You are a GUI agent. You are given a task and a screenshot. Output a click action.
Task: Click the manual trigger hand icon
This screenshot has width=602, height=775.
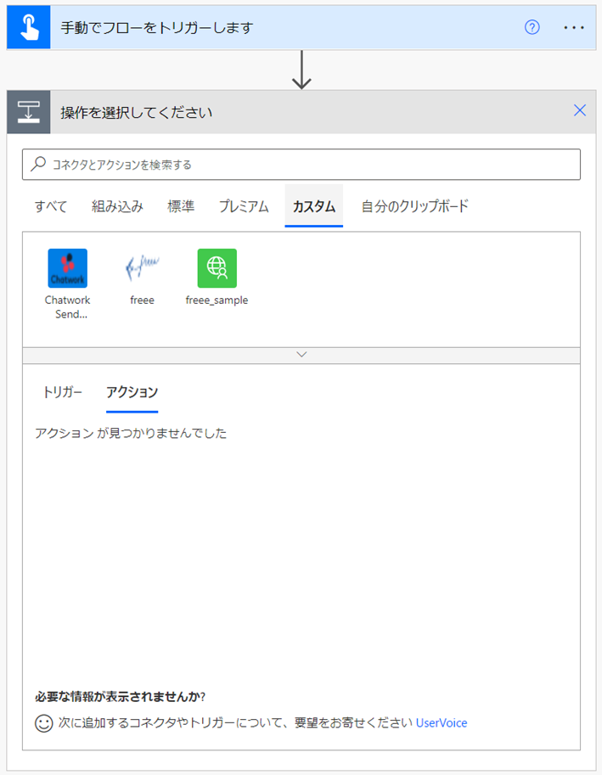coord(29,27)
